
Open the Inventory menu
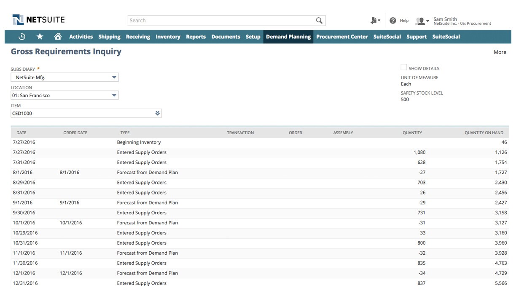[x=168, y=37]
